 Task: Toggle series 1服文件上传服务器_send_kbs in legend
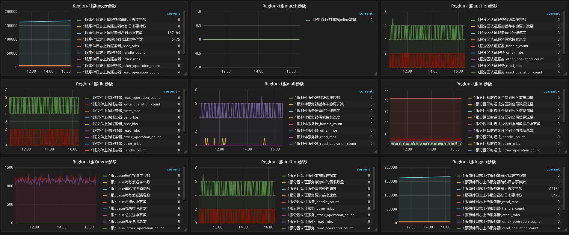coord(115,117)
